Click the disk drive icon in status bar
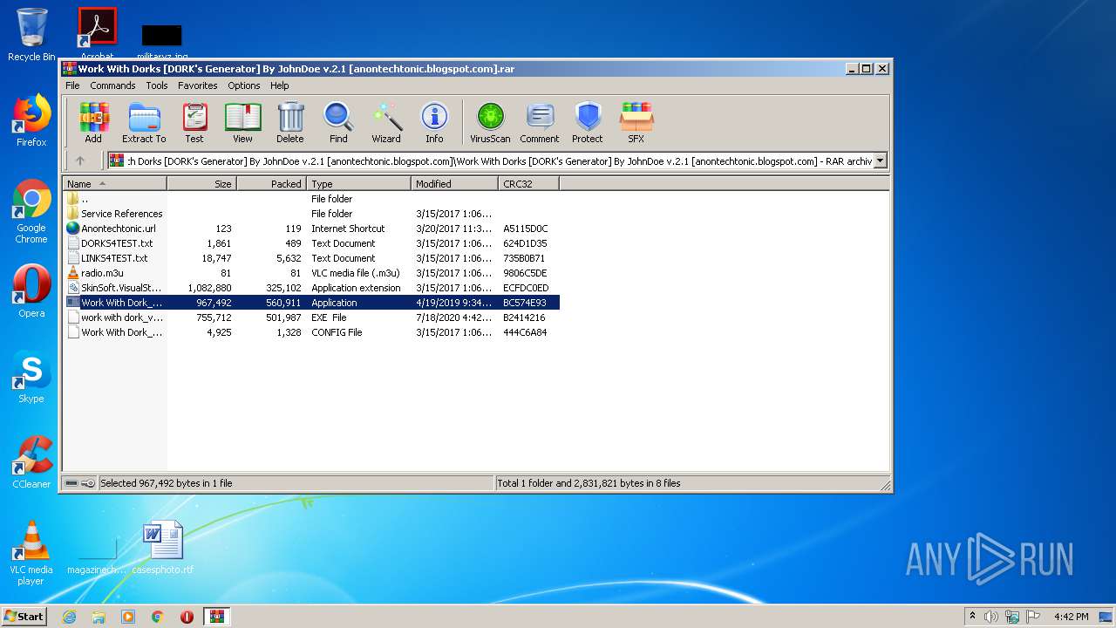 71,483
